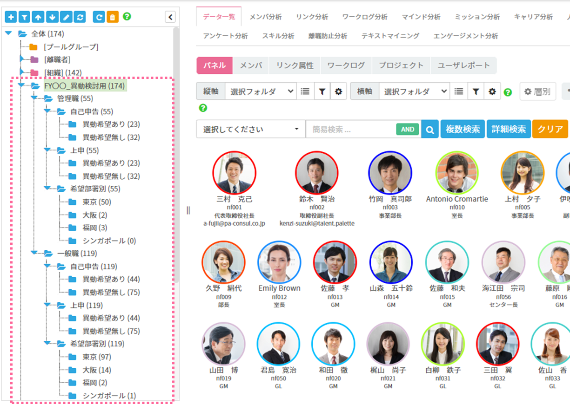Select the メンバ sub-tab
The height and width of the screenshot is (404, 570).
click(x=251, y=65)
